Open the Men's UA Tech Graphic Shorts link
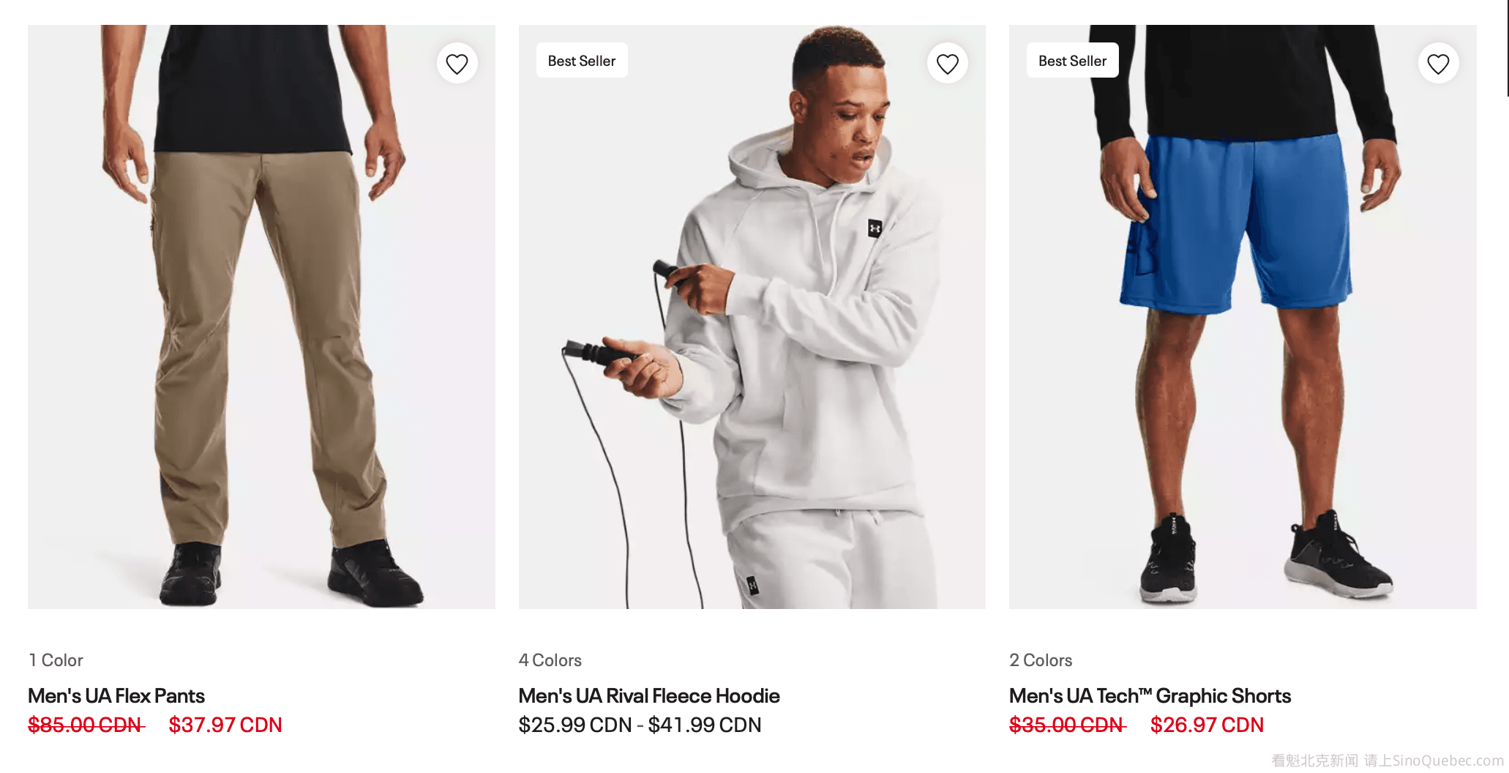1509x773 pixels. tap(1150, 695)
